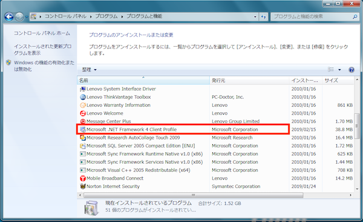The image size is (363, 222).
Task: Click the refresh button next to address bar
Action: 263,17
